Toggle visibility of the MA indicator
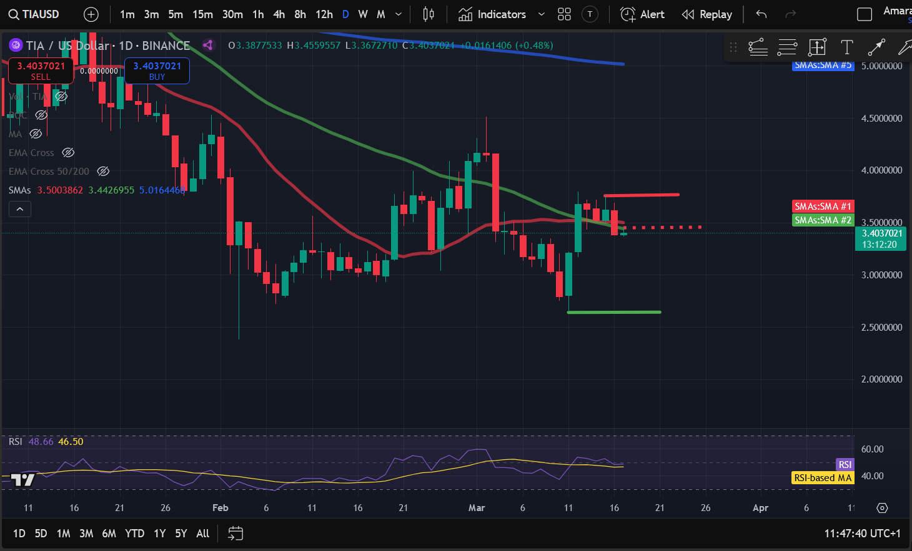Image resolution: width=912 pixels, height=551 pixels. click(36, 134)
